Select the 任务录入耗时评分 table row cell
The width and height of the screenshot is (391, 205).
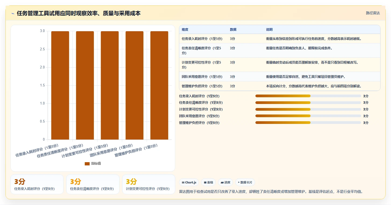[203, 39]
